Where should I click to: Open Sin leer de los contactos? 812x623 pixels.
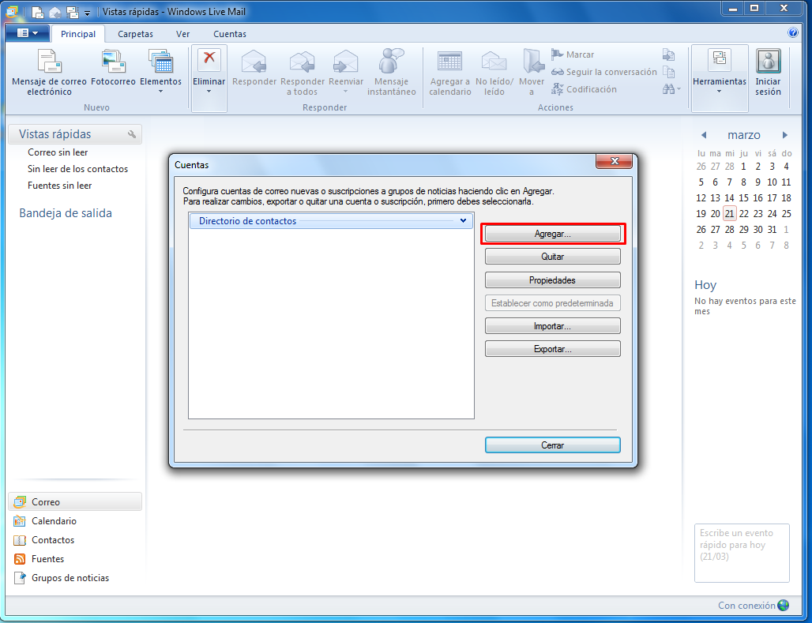tap(77, 169)
